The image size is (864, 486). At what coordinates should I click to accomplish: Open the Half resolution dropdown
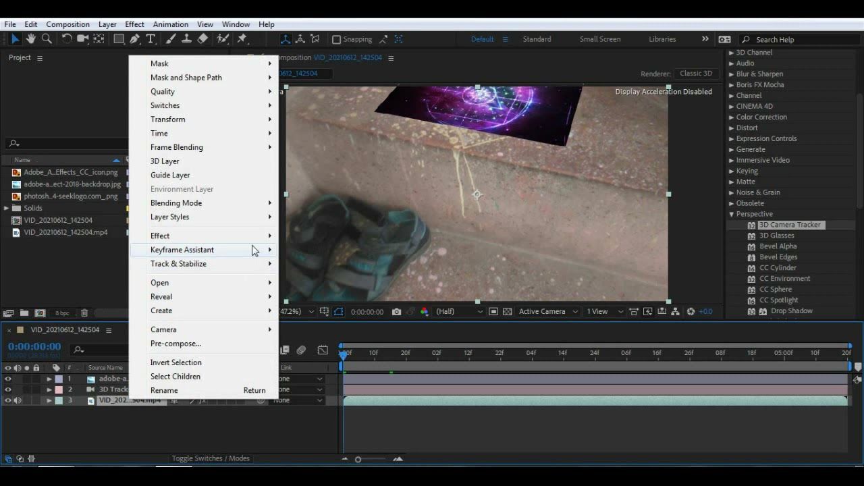click(x=460, y=312)
